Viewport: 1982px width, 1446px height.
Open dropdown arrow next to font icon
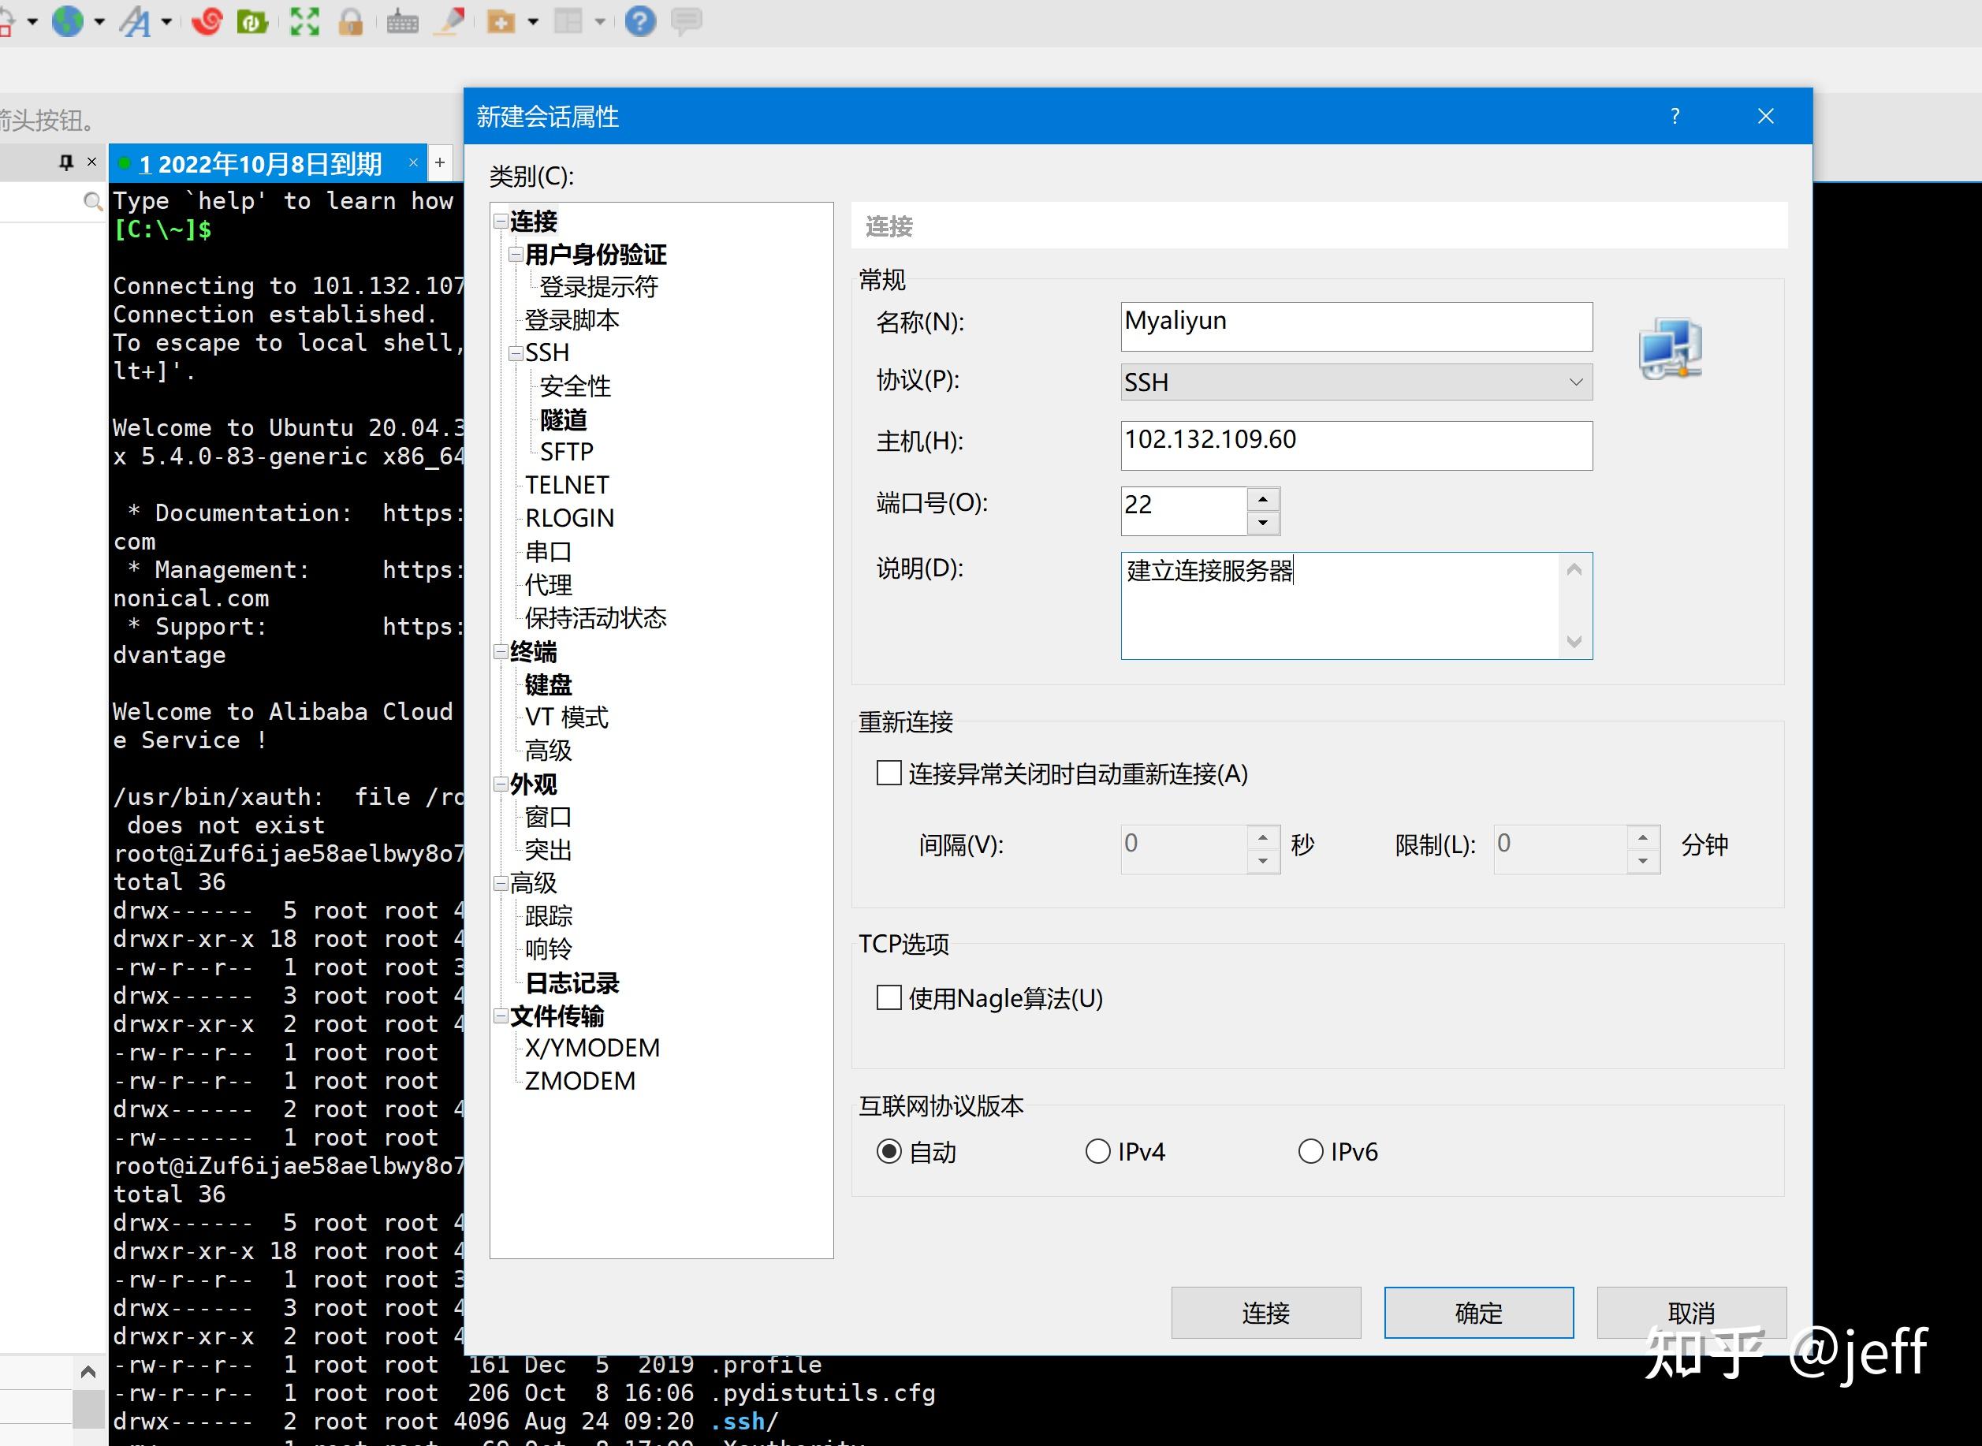[x=166, y=22]
